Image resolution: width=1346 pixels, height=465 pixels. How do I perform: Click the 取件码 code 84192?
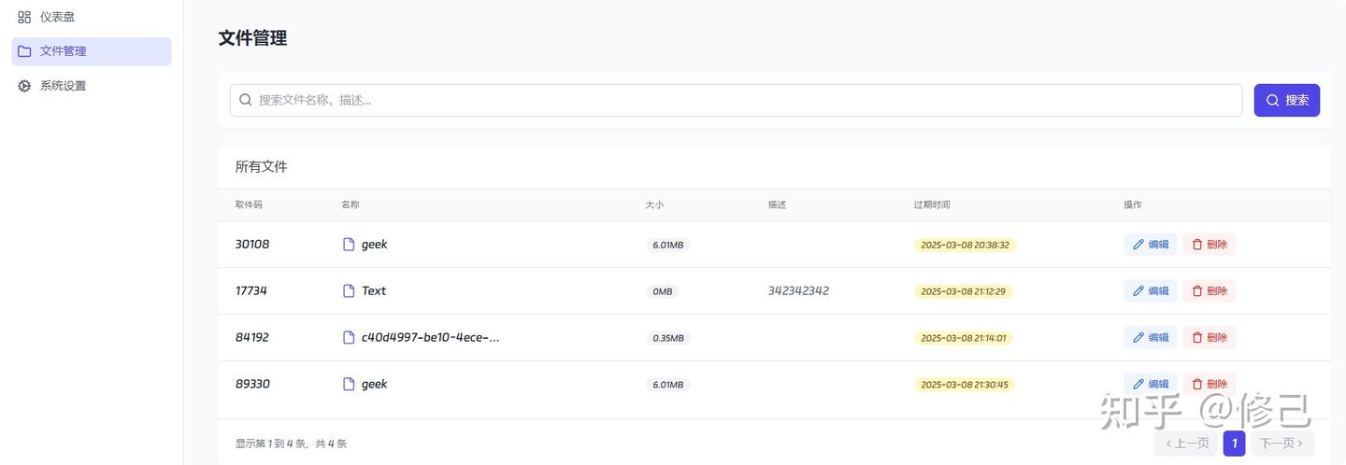[x=252, y=338]
